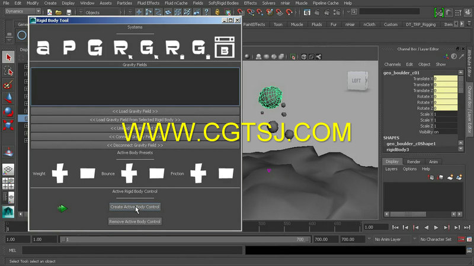This screenshot has width=474, height=266.
Task: Decrease Weight with the minus icon
Action: pyautogui.click(x=88, y=173)
